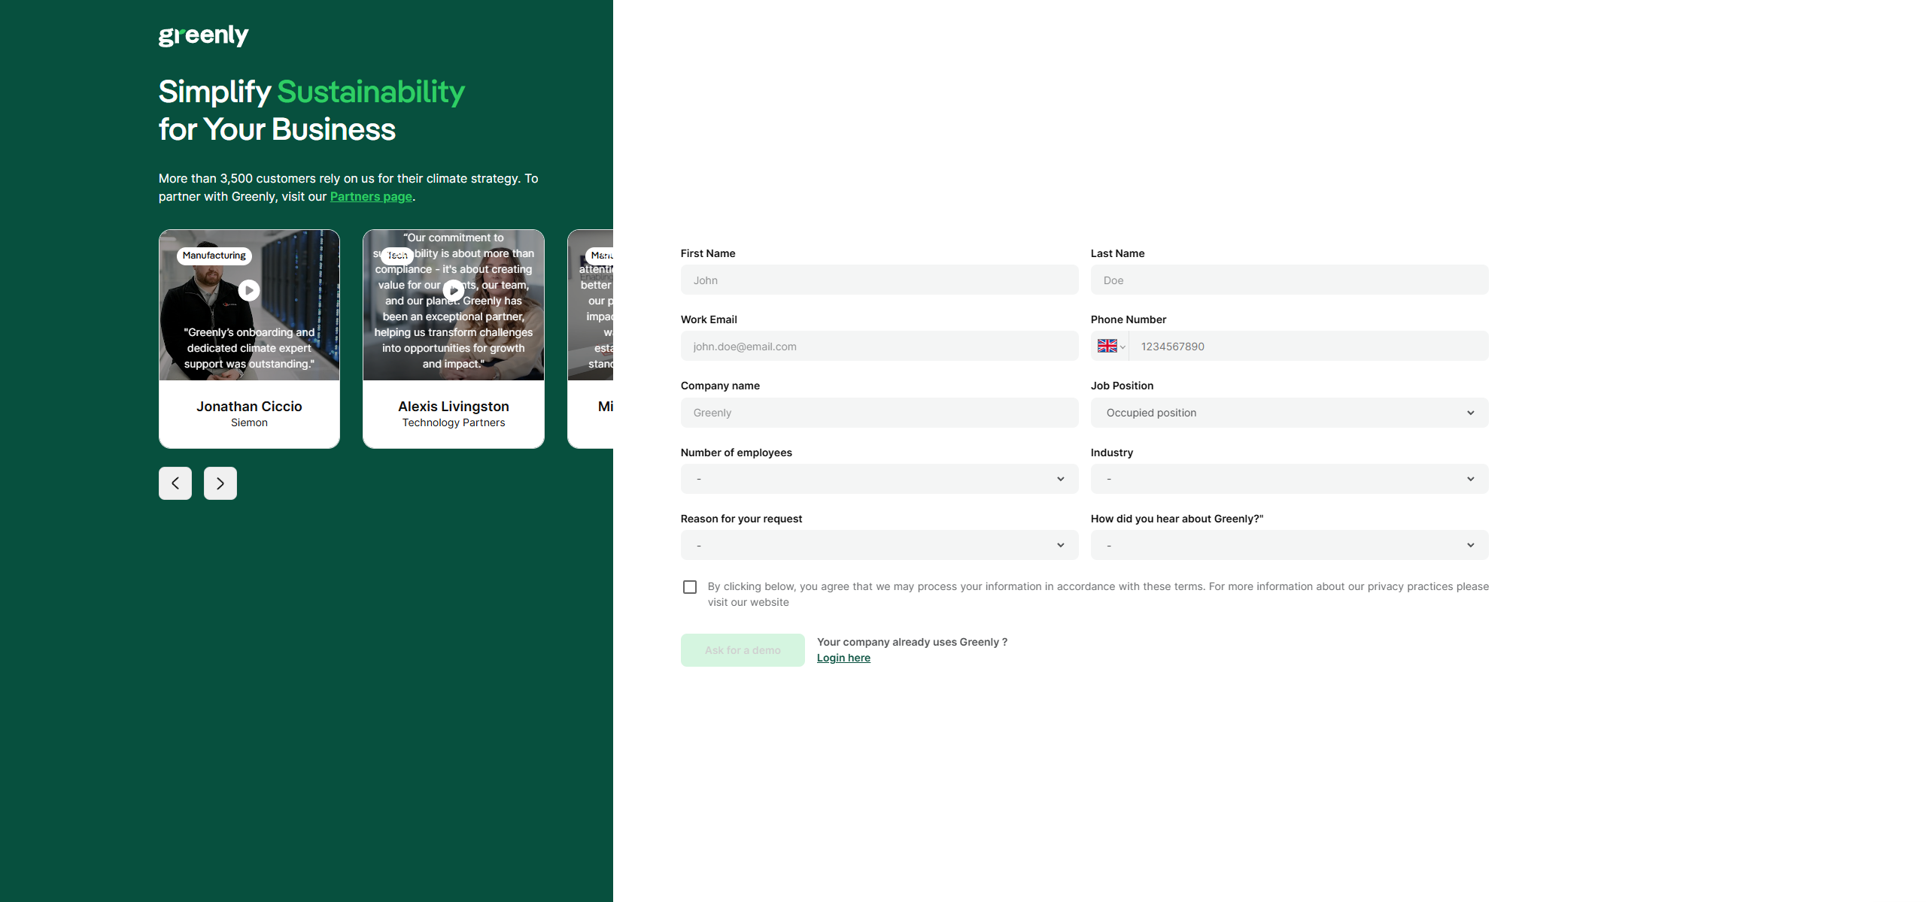Click the Simplify Sustainability heading
This screenshot has width=1926, height=902.
click(311, 110)
